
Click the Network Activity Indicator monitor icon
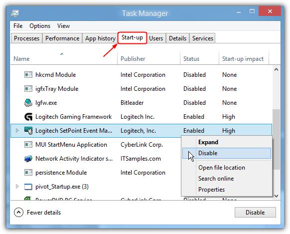click(x=28, y=159)
